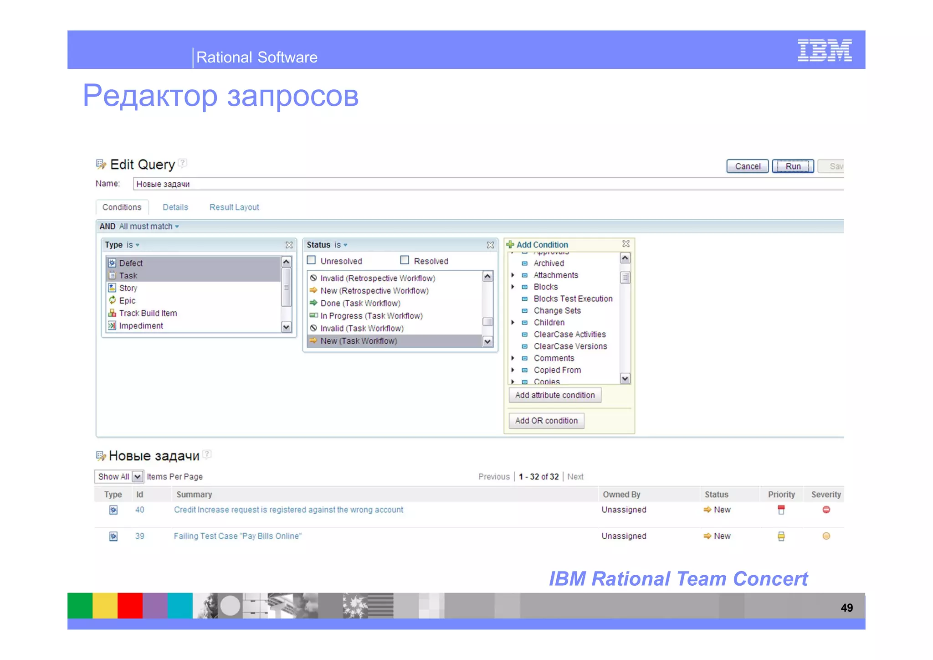Click Invalid (Task Workflow) status icon
This screenshot has width=933, height=660.
[x=313, y=328]
